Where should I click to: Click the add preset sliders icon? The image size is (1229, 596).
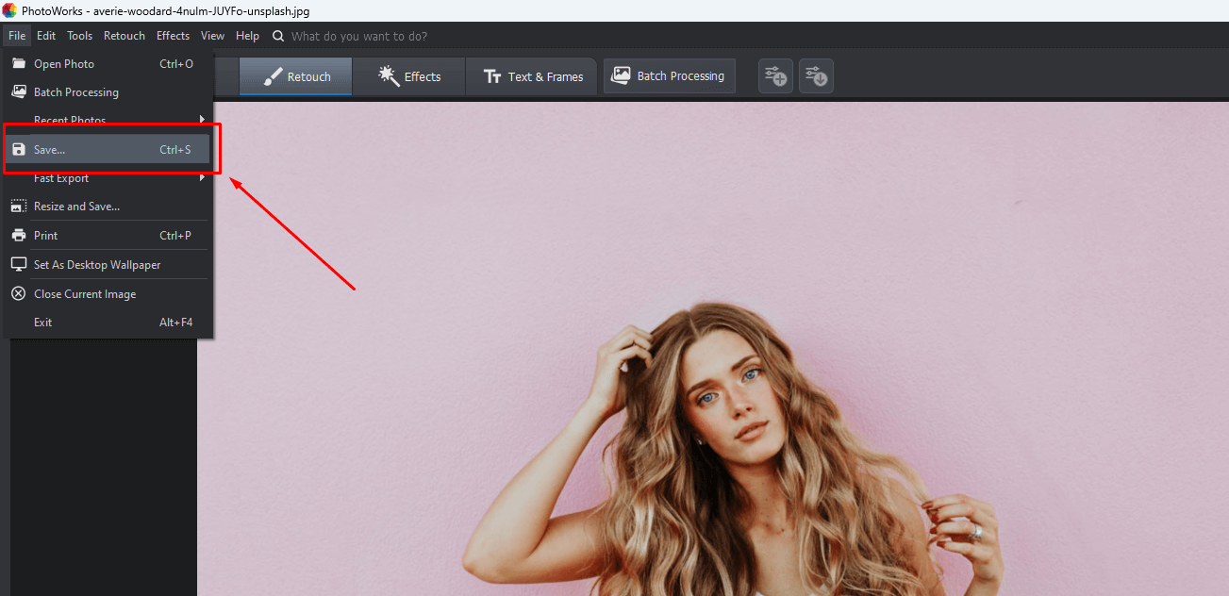[x=775, y=76]
